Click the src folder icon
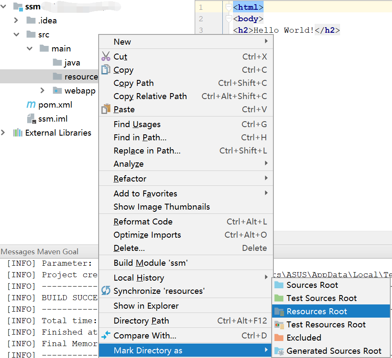 coord(31,34)
